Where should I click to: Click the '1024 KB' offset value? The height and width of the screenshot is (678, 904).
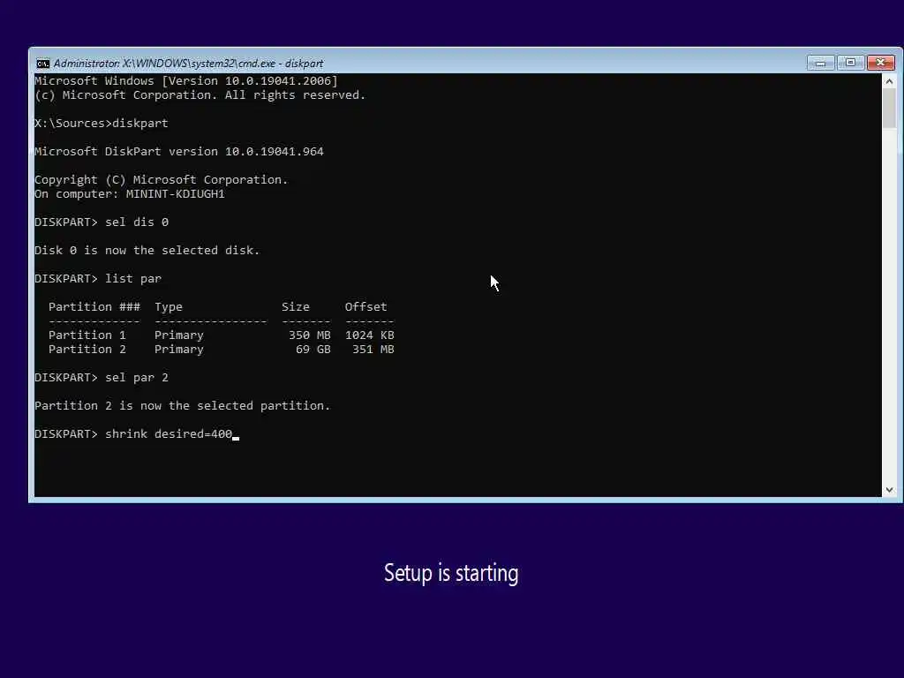coord(370,335)
